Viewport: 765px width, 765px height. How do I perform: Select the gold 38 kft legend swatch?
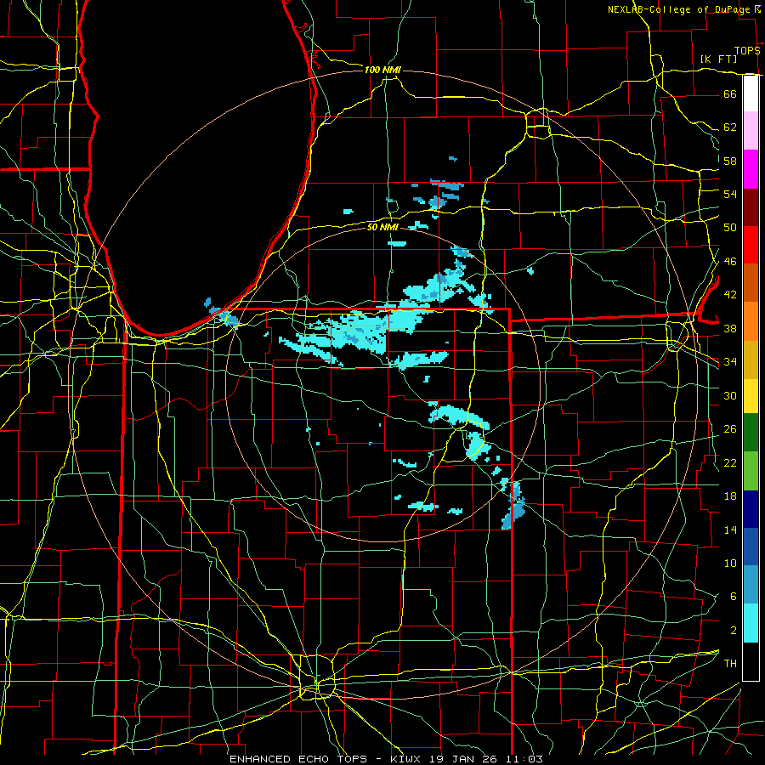[x=751, y=360]
